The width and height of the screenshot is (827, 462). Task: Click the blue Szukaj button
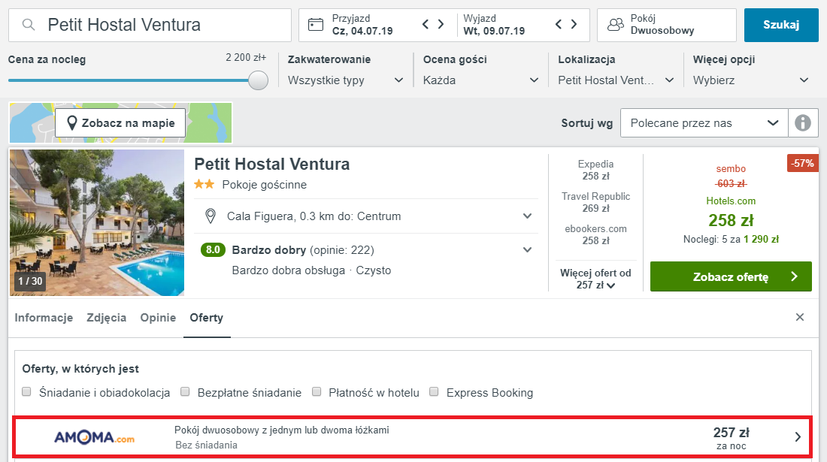pos(781,25)
